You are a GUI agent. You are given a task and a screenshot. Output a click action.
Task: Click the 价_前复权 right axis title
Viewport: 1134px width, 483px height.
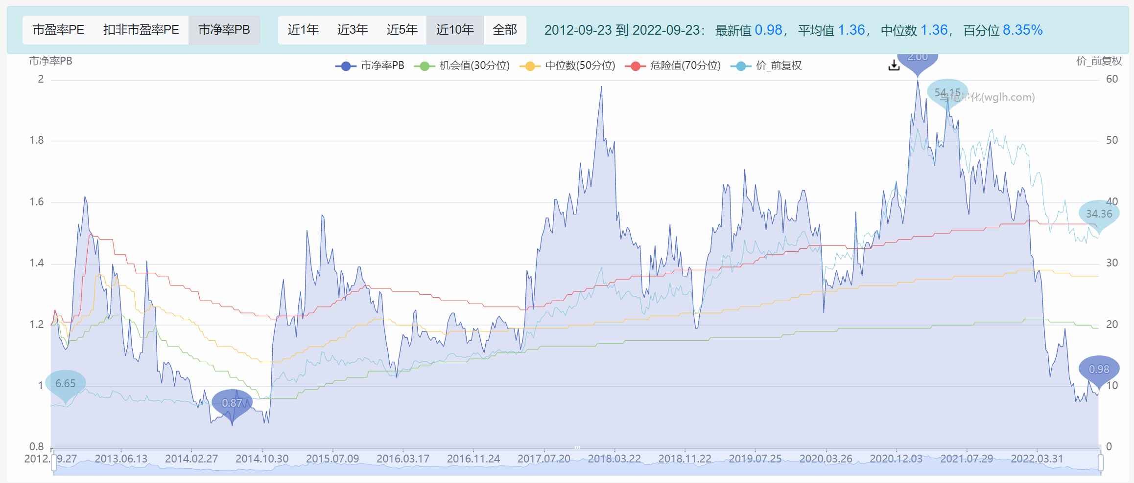tap(1099, 61)
